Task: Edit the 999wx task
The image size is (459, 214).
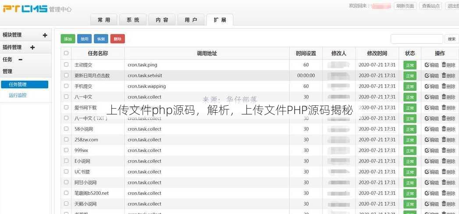Action: tap(431, 150)
